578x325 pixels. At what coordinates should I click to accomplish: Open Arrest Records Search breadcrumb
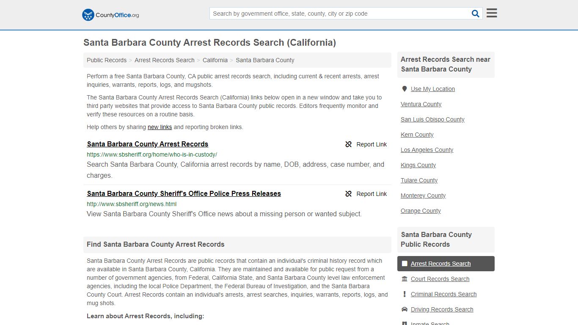165,60
